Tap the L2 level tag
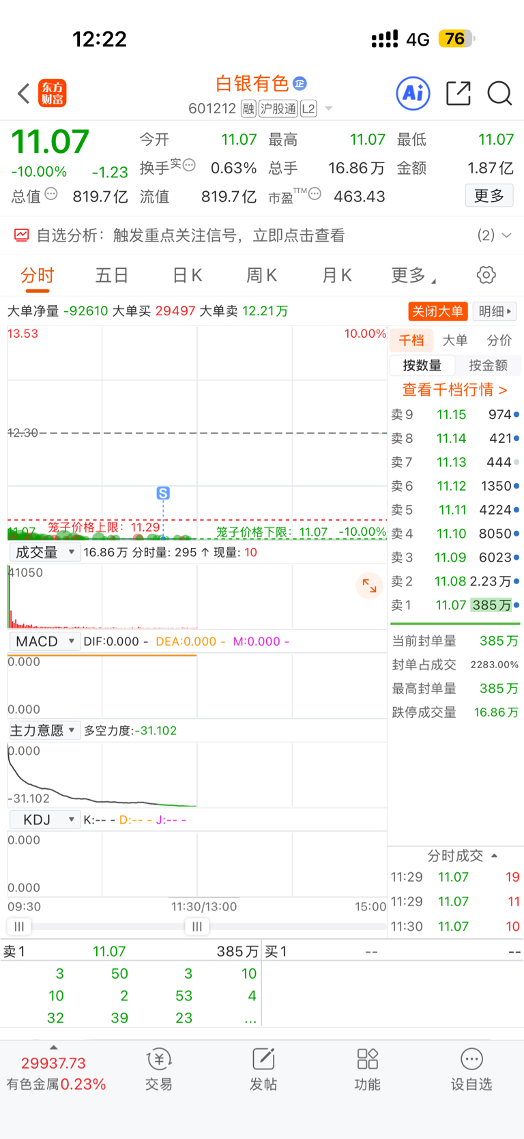The height and width of the screenshot is (1139, 524). pyautogui.click(x=308, y=109)
